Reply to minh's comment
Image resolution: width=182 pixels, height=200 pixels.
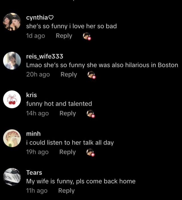click(68, 152)
